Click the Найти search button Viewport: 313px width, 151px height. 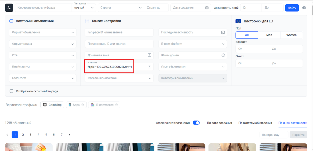(x=292, y=8)
